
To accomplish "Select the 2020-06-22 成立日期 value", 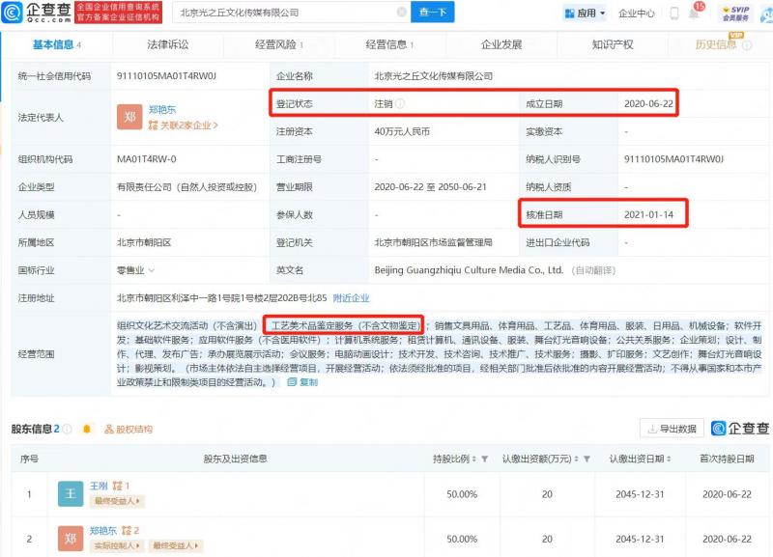I will point(648,104).
